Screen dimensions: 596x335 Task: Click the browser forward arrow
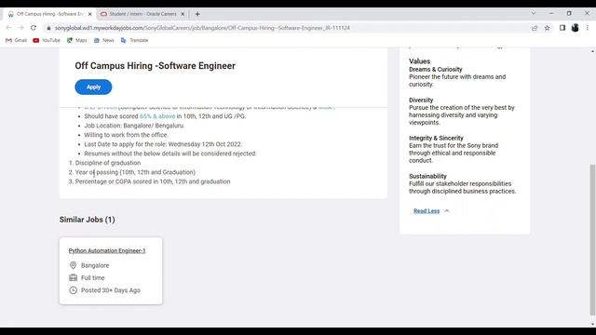20,28
